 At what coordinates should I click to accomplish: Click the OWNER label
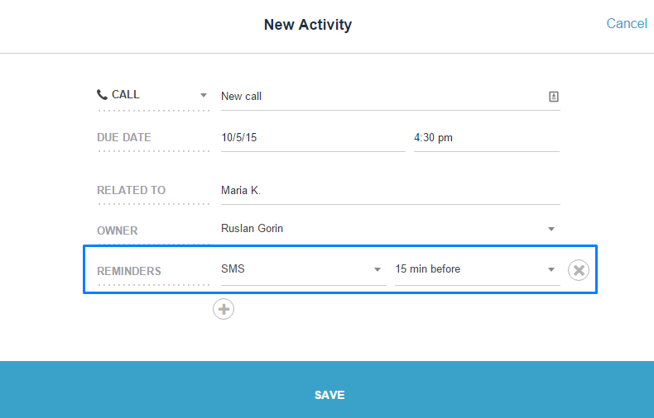[118, 230]
